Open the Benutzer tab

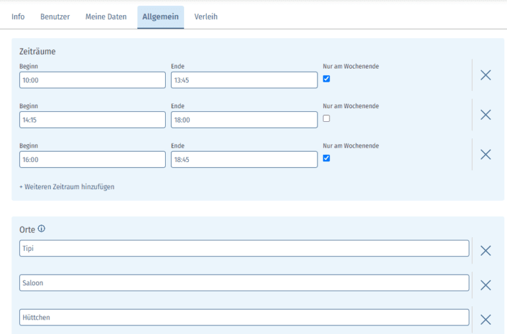[x=55, y=16]
